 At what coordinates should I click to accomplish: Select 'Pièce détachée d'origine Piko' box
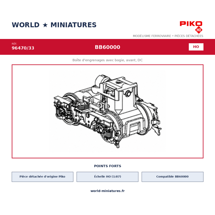(42, 177)
